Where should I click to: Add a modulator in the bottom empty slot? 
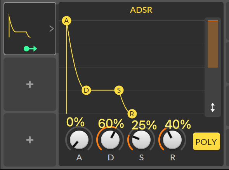(x=30, y=140)
